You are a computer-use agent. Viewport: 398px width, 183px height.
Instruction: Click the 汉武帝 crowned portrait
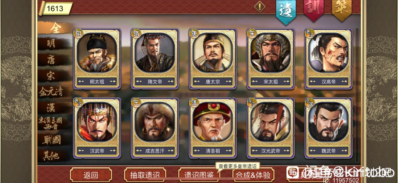pos(97,122)
